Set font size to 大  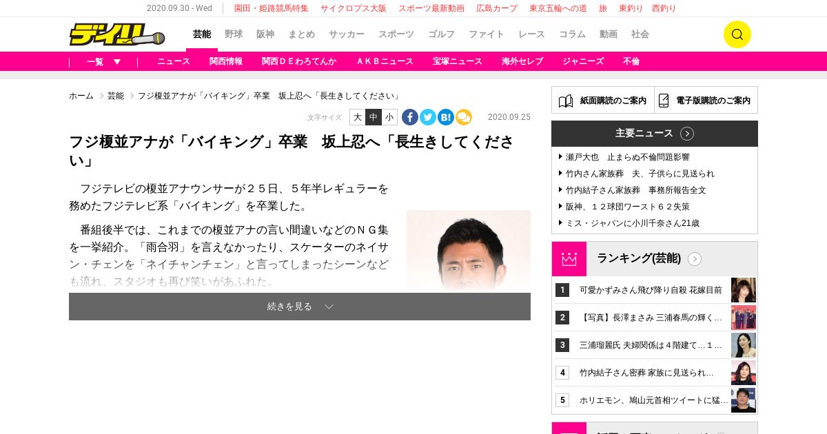point(358,117)
